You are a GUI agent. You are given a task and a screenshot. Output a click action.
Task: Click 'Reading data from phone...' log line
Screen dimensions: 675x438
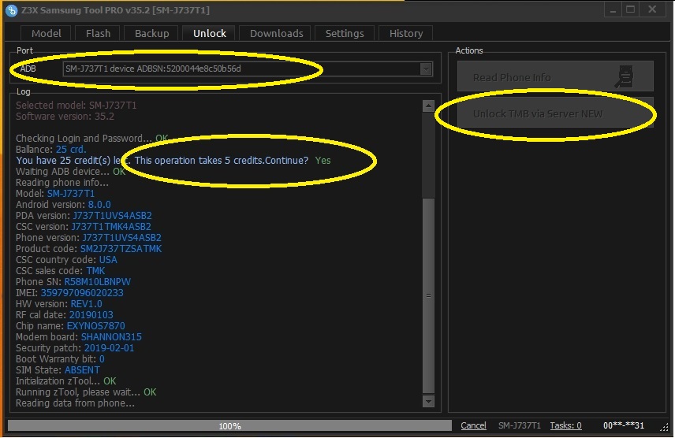click(x=75, y=403)
